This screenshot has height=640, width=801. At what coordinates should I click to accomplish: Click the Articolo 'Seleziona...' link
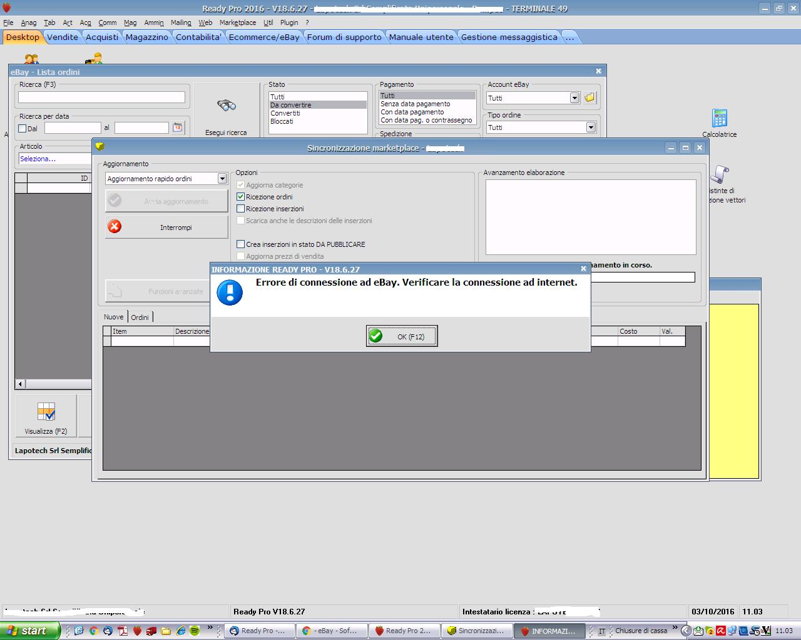pyautogui.click(x=38, y=159)
